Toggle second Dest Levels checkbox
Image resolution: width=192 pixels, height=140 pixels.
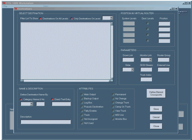point(147,29)
